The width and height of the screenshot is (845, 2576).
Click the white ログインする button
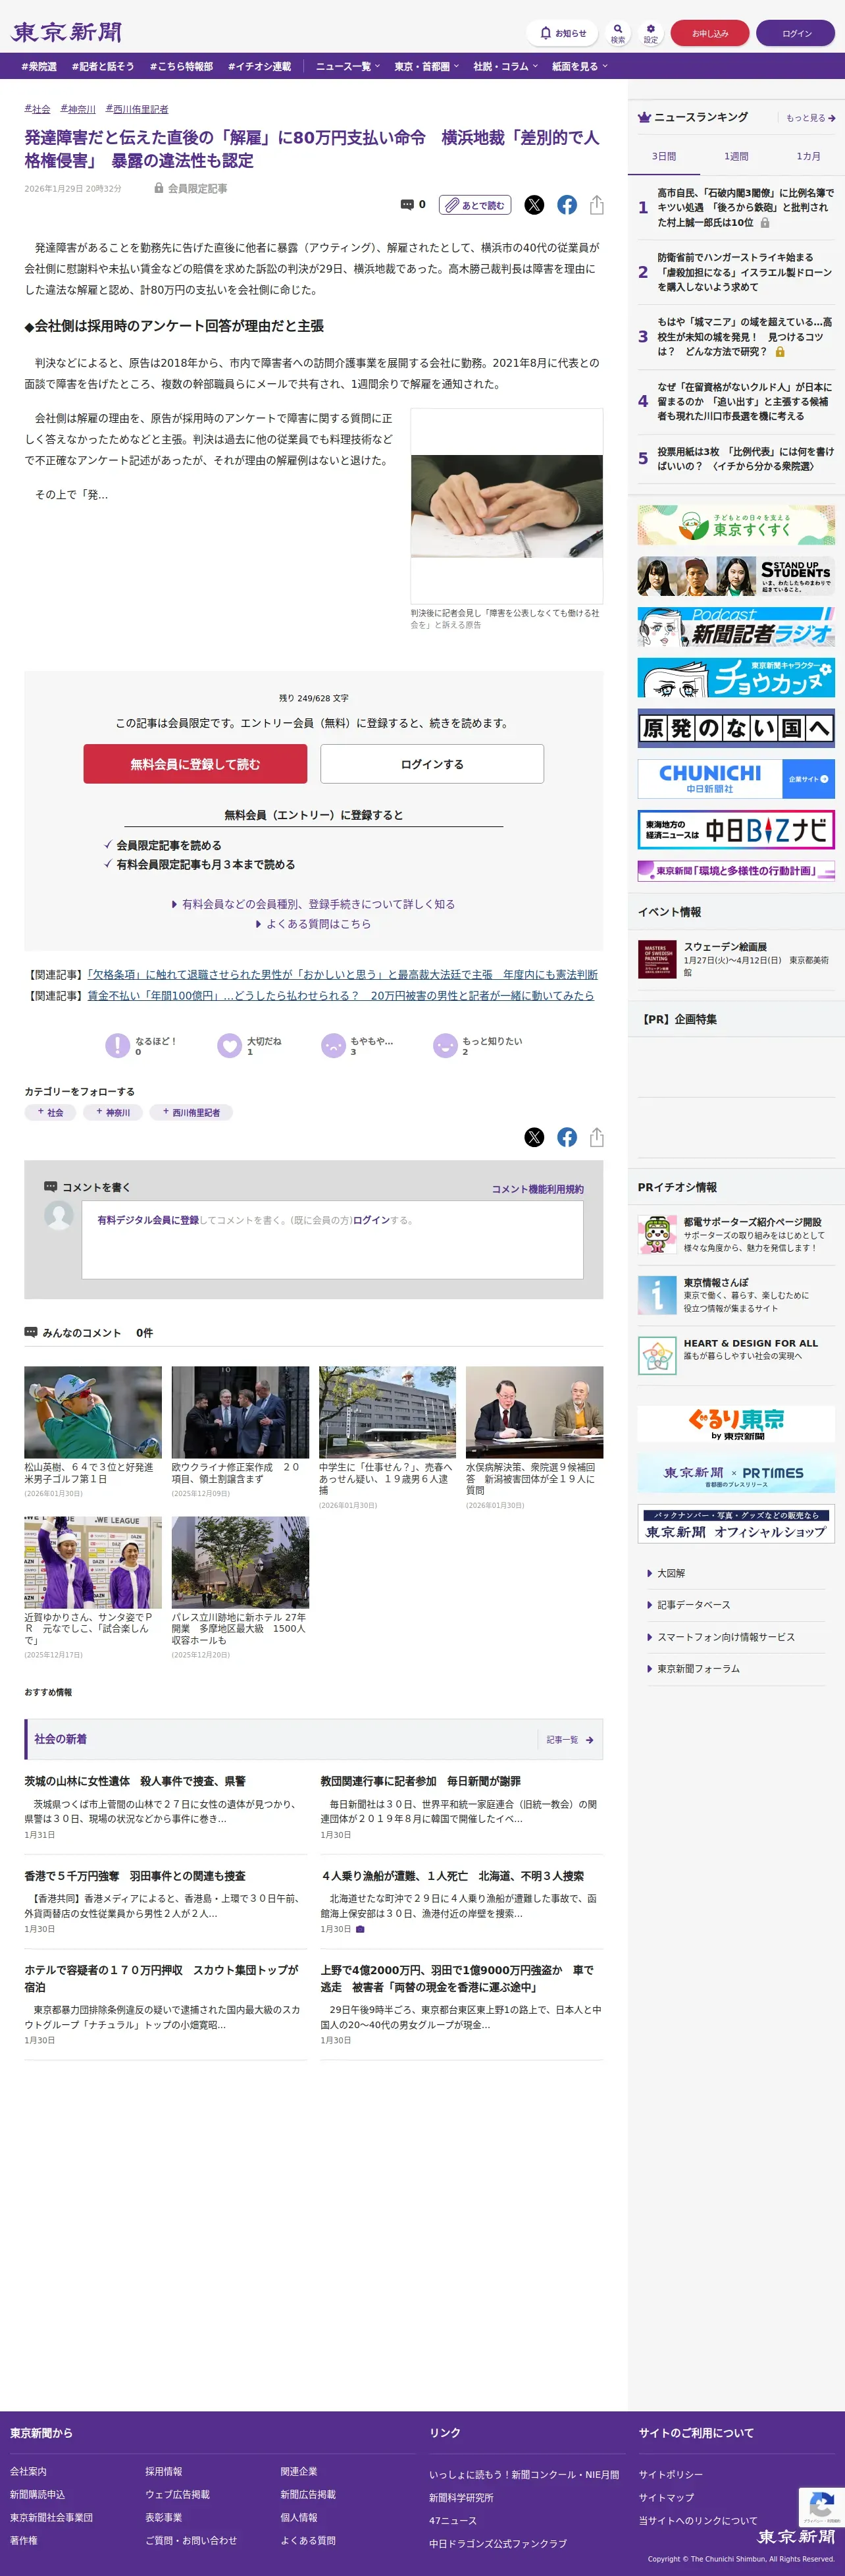pyautogui.click(x=432, y=764)
